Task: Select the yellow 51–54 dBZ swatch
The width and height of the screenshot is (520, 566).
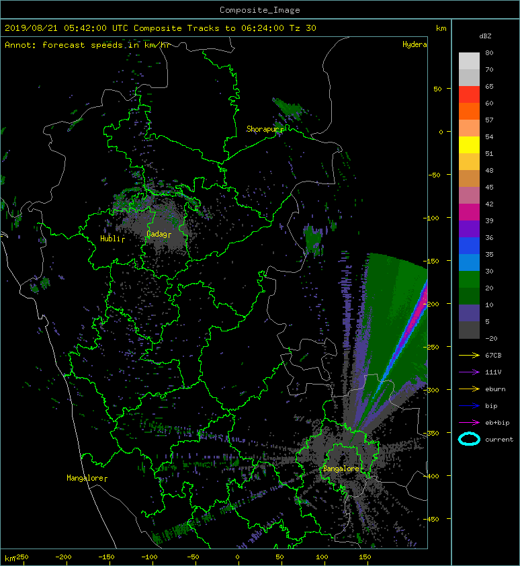Action: tap(469, 145)
